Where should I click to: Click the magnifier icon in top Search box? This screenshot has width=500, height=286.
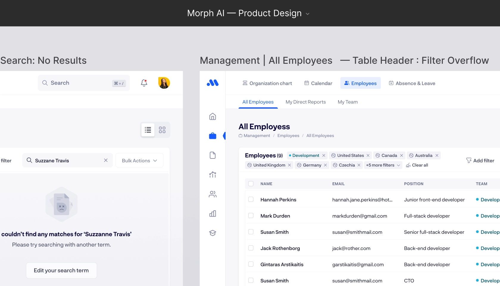point(45,83)
